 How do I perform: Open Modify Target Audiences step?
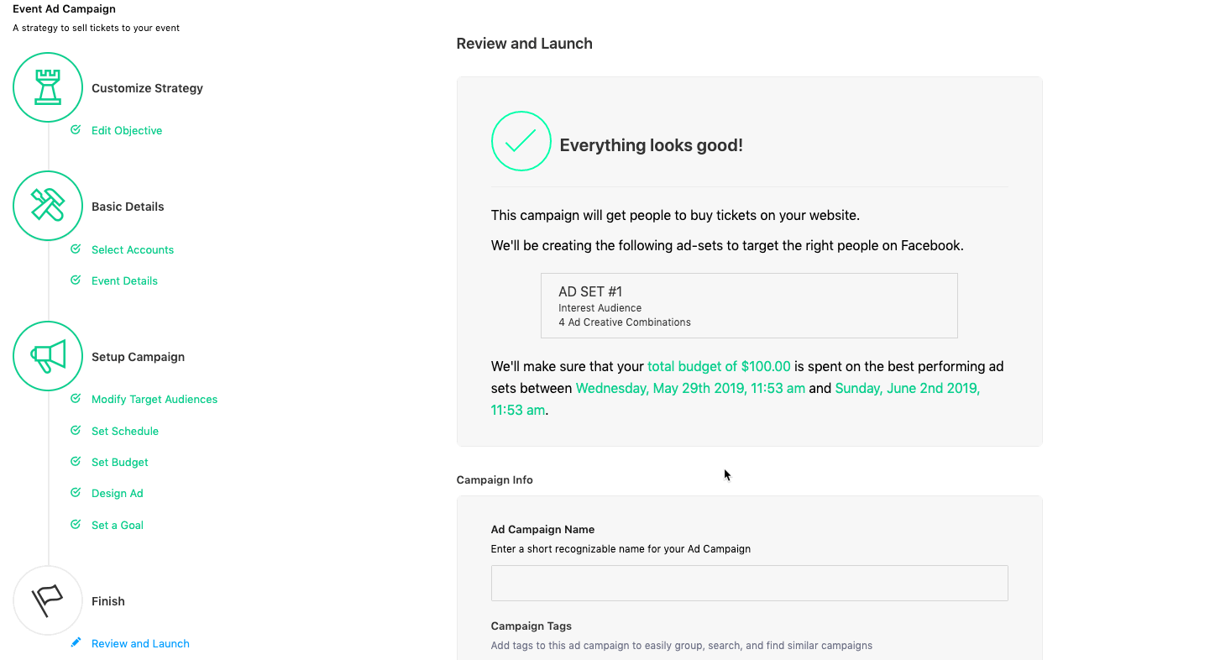pyautogui.click(x=154, y=400)
